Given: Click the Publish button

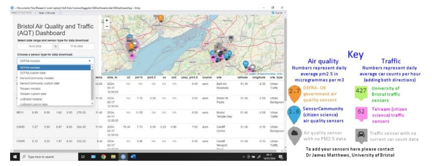Looking at the screenshot, I should tap(278, 13).
